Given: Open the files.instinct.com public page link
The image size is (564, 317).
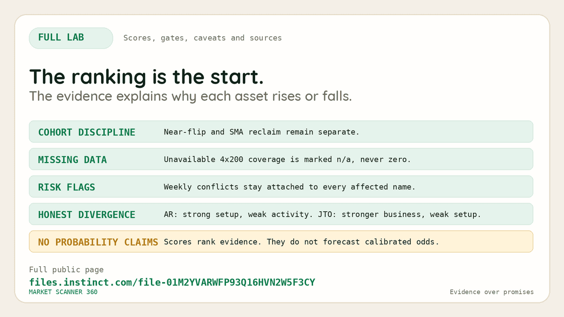Looking at the screenshot, I should (x=172, y=282).
